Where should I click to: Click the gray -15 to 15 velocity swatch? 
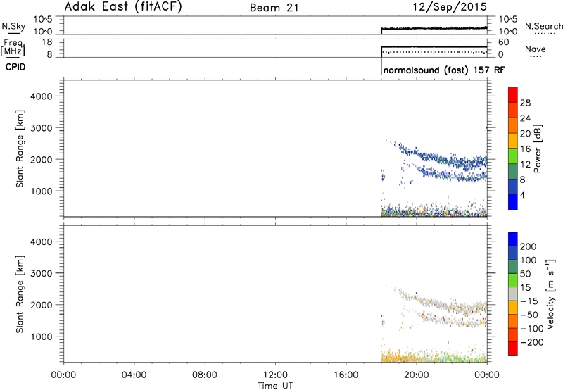point(513,294)
